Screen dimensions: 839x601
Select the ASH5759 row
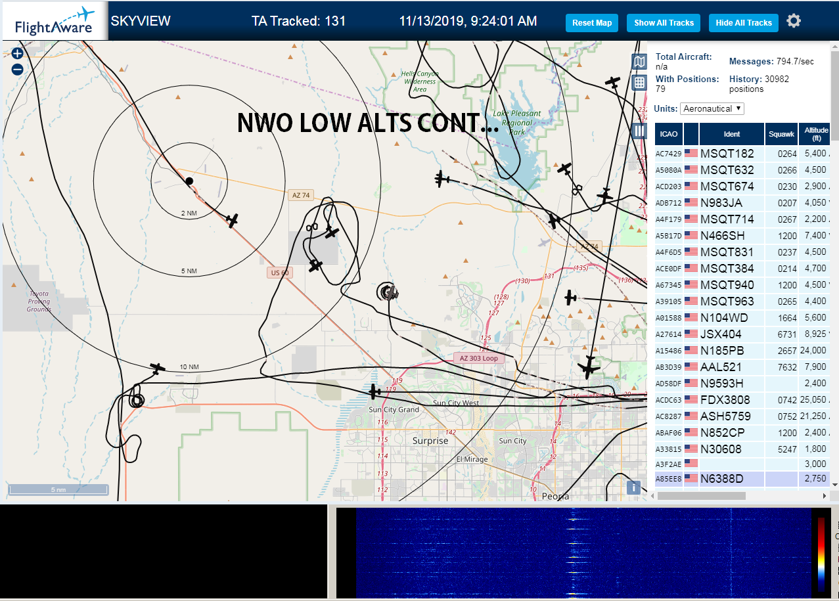742,416
